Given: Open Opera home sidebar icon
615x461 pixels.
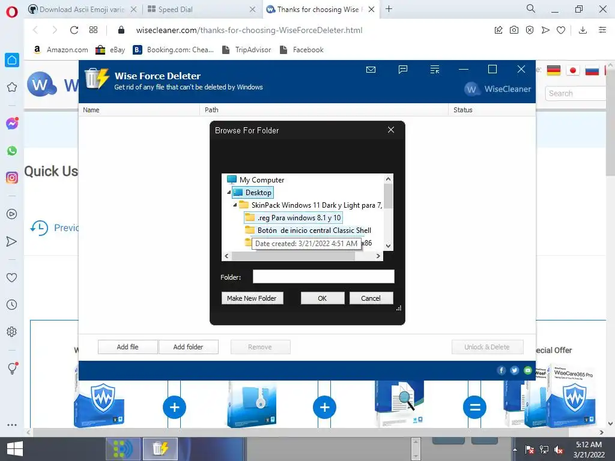Looking at the screenshot, I should point(12,60).
